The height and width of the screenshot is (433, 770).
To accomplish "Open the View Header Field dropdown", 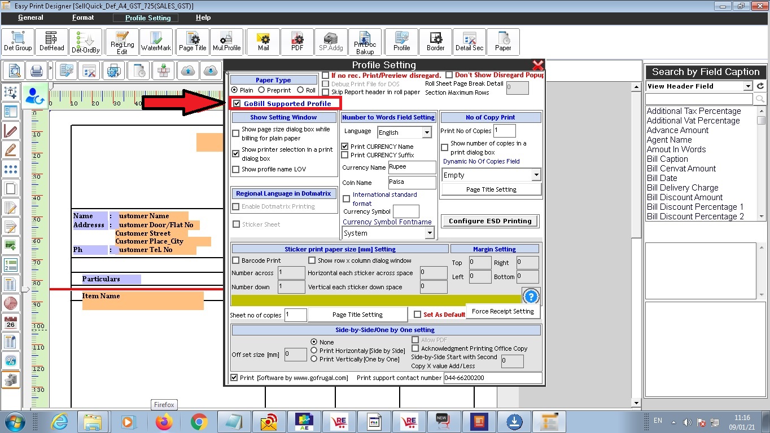I will pyautogui.click(x=748, y=86).
